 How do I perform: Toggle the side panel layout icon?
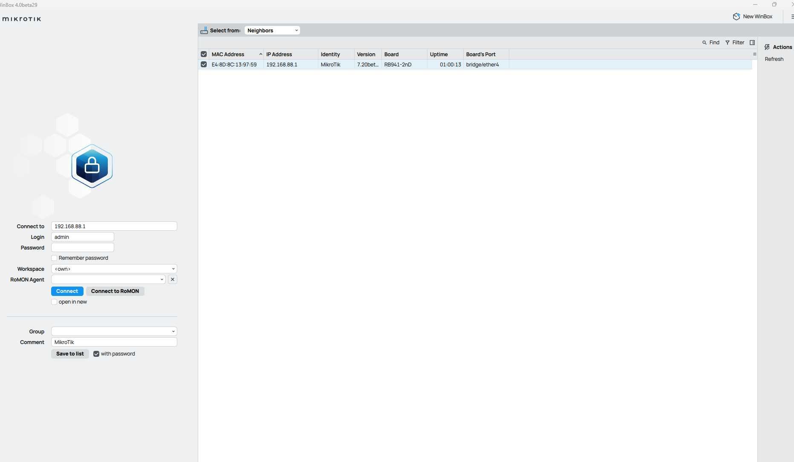[752, 43]
